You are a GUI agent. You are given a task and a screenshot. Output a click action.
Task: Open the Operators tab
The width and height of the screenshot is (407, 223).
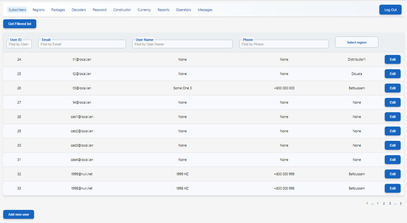click(x=183, y=10)
